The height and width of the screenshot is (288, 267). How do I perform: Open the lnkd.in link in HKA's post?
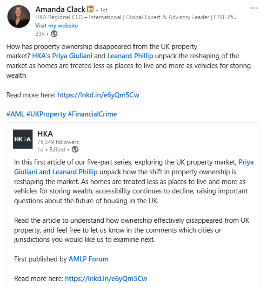106,279
